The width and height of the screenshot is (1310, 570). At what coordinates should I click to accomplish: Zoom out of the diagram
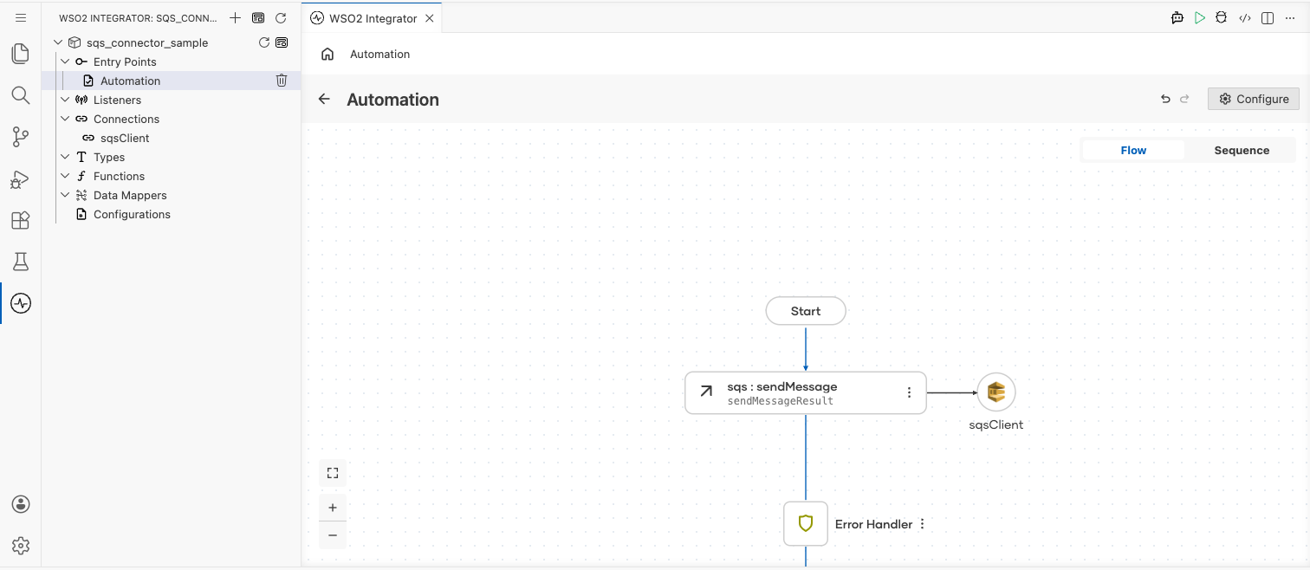[x=333, y=535]
